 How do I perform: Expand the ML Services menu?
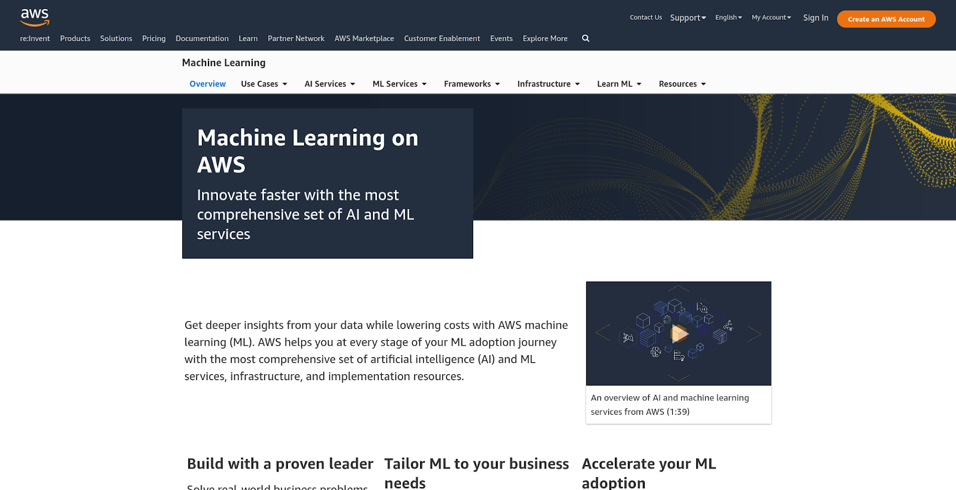tap(399, 84)
